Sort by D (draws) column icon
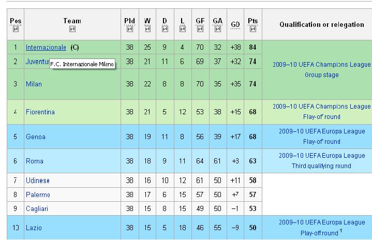Screen dimensions: 372x240 (165, 29)
